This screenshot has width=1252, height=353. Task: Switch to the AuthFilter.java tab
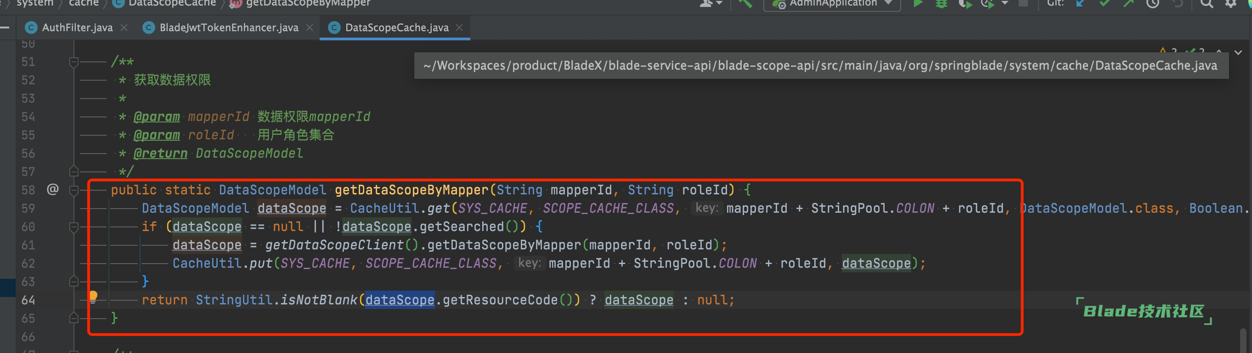pyautogui.click(x=77, y=28)
